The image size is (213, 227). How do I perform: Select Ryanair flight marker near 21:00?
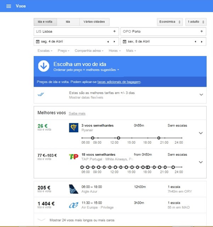click(x=159, y=138)
